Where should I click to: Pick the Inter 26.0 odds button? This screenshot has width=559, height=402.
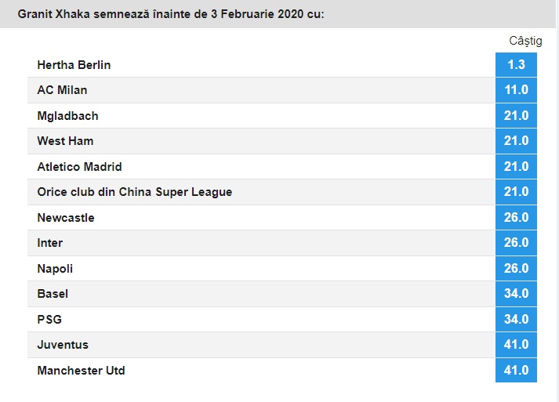click(516, 243)
